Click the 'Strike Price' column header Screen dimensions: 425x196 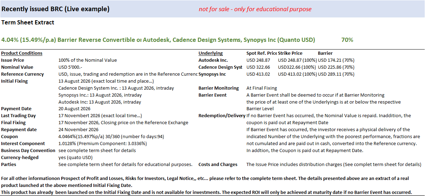(x=290, y=53)
